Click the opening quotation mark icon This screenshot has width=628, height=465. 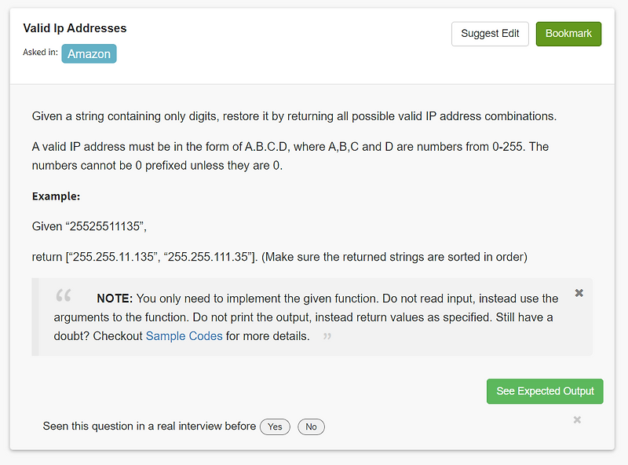64,297
